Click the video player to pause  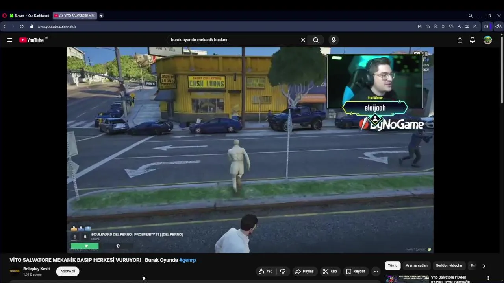click(250, 150)
